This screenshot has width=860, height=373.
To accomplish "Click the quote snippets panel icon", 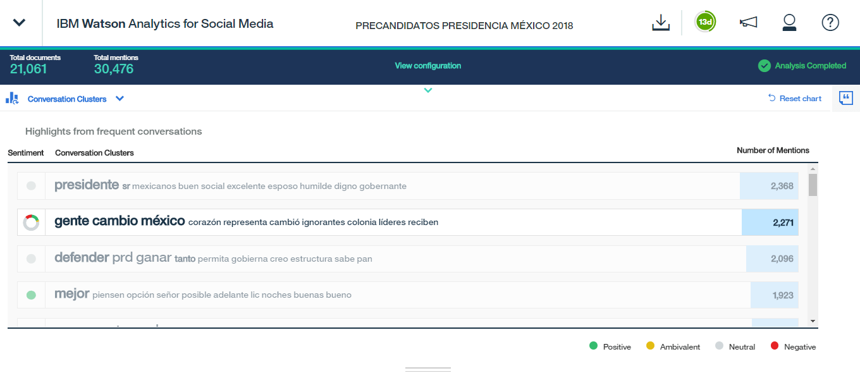I will click(845, 98).
